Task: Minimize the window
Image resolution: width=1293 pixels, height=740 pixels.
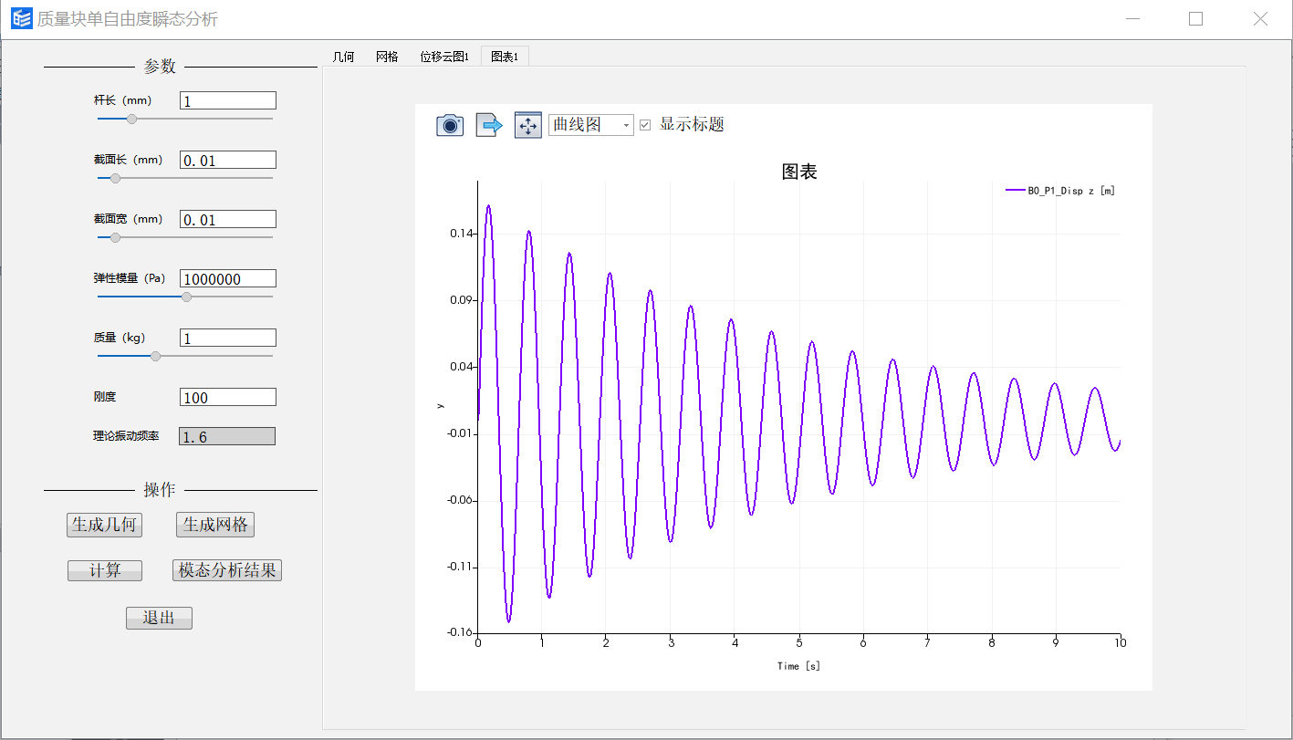Action: (1132, 18)
